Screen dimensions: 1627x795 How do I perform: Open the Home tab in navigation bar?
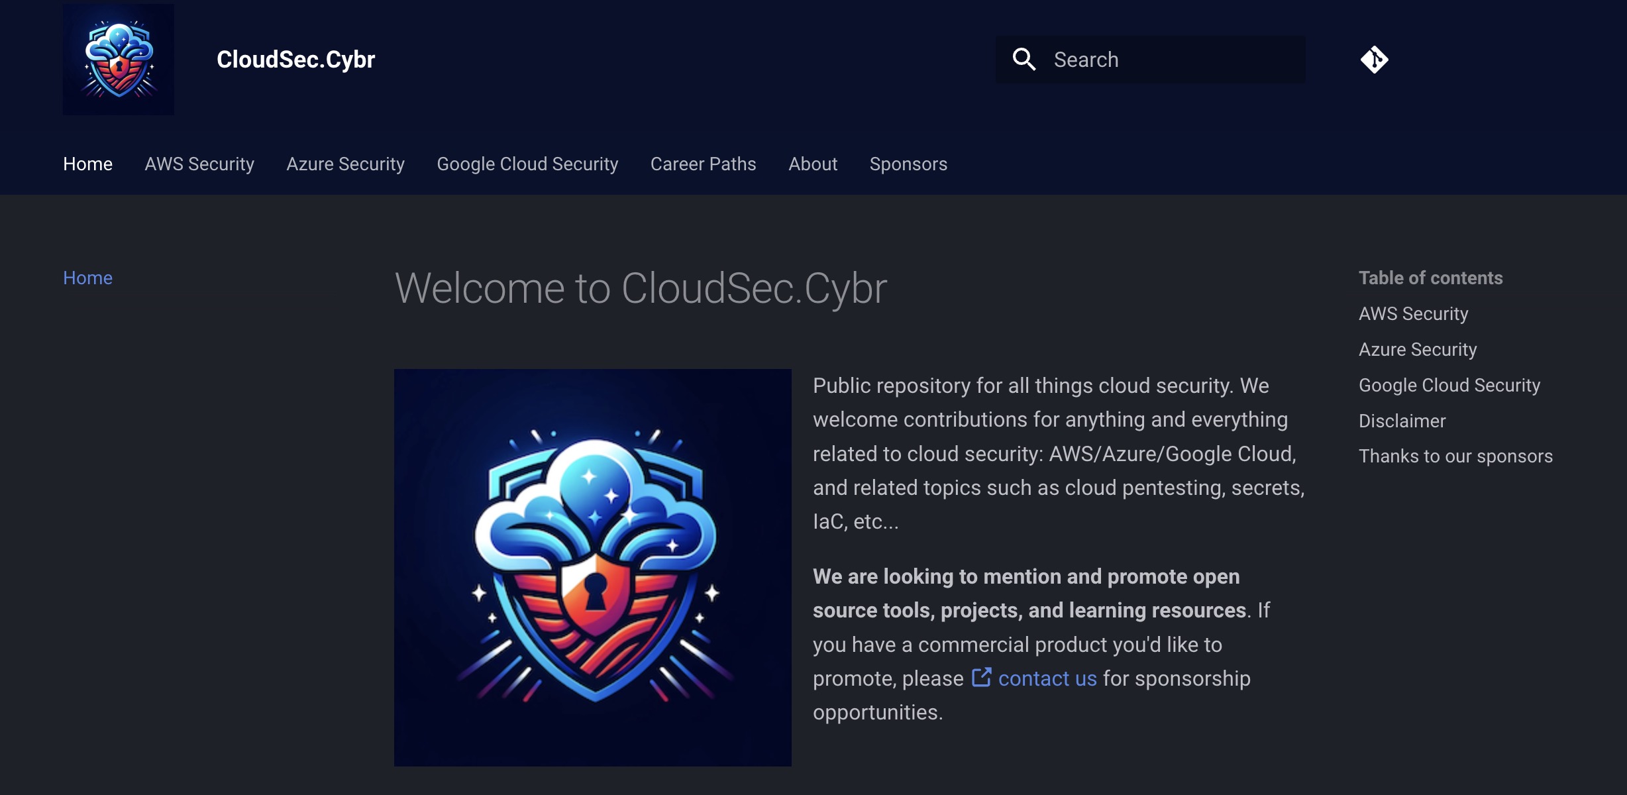tap(87, 164)
